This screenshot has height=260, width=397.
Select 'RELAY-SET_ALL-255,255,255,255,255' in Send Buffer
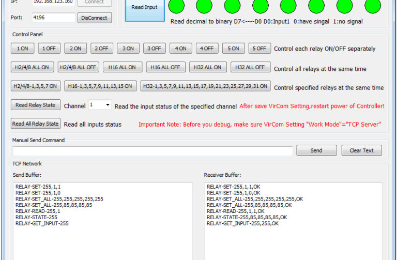click(x=59, y=198)
